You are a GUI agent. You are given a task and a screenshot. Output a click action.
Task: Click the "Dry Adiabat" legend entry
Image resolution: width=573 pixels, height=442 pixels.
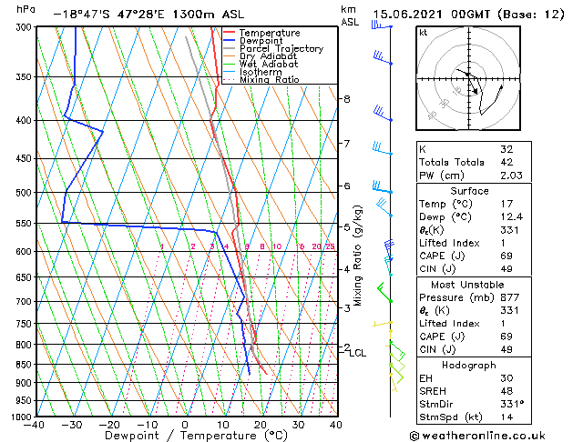(x=268, y=56)
